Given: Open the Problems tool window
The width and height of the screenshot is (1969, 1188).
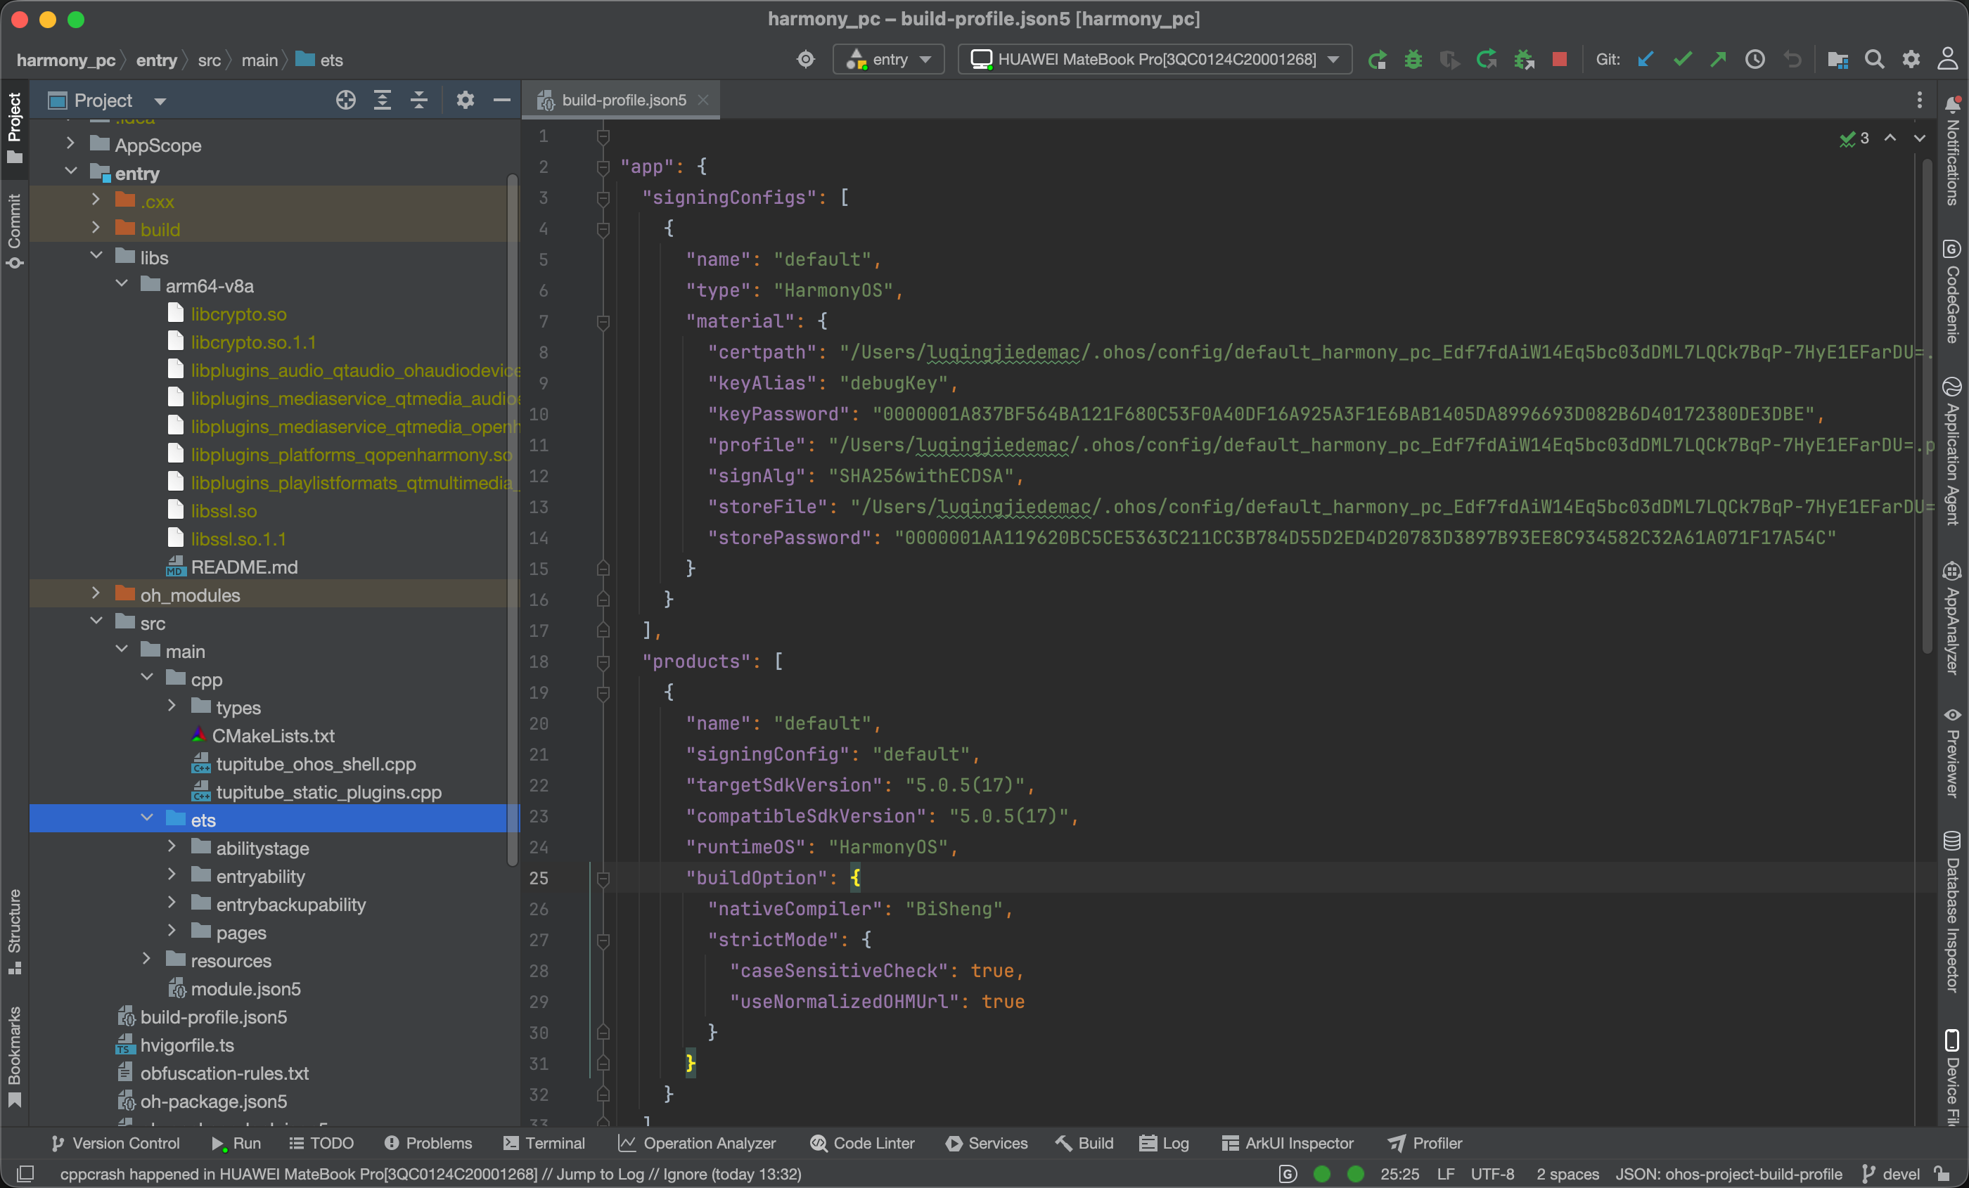Looking at the screenshot, I should [x=428, y=1143].
